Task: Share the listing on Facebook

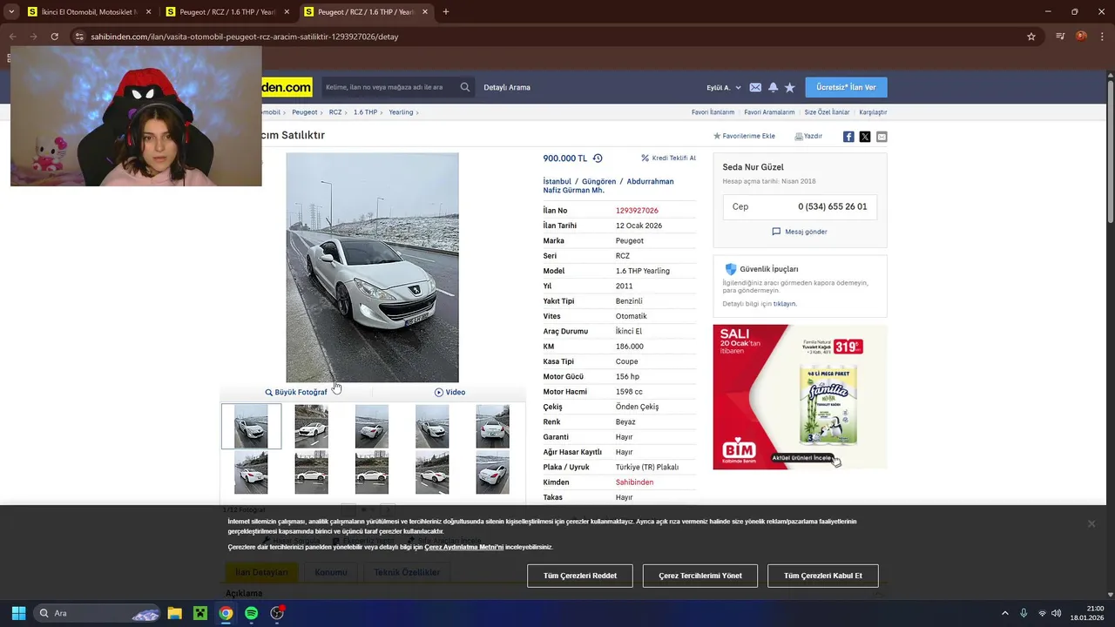Action: pos(848,137)
